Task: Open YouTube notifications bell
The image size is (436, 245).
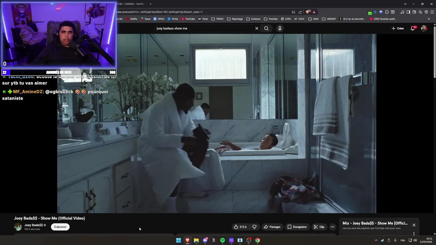Action: (x=413, y=28)
